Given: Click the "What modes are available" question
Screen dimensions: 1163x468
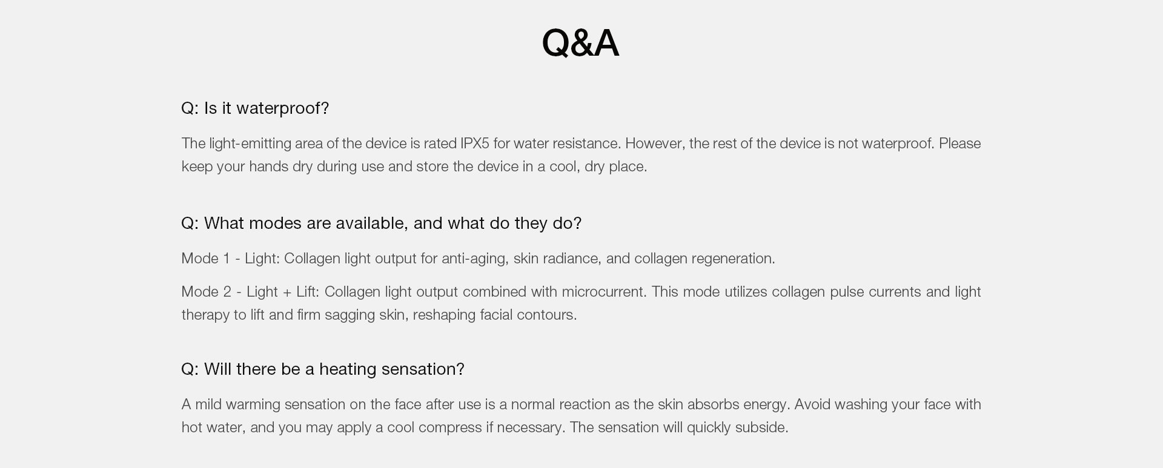Looking at the screenshot, I should (x=381, y=223).
